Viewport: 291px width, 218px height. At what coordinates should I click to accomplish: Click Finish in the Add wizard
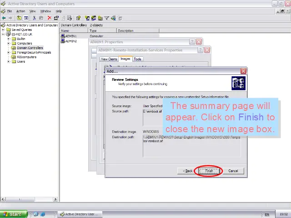point(209,171)
